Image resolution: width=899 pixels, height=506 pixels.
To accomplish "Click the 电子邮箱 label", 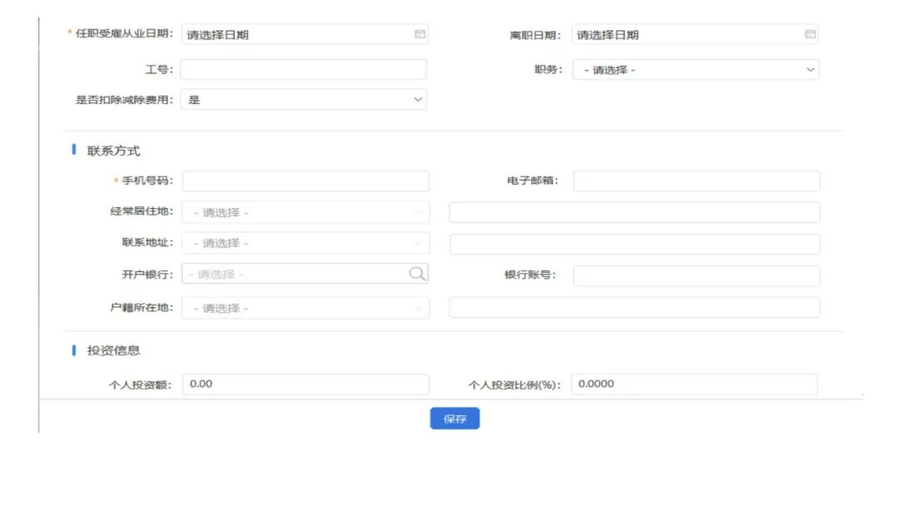I will pyautogui.click(x=533, y=181).
